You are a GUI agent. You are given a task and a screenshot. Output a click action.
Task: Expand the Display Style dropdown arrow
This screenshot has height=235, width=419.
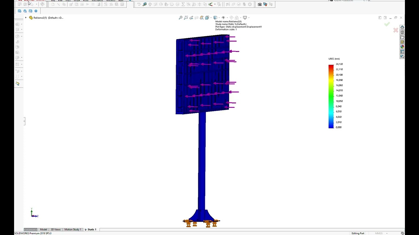click(219, 18)
